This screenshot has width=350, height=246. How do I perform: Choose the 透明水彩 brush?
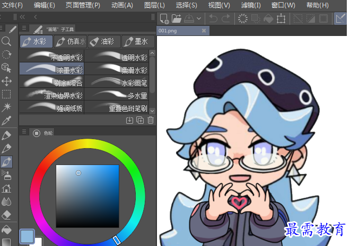click(116, 56)
